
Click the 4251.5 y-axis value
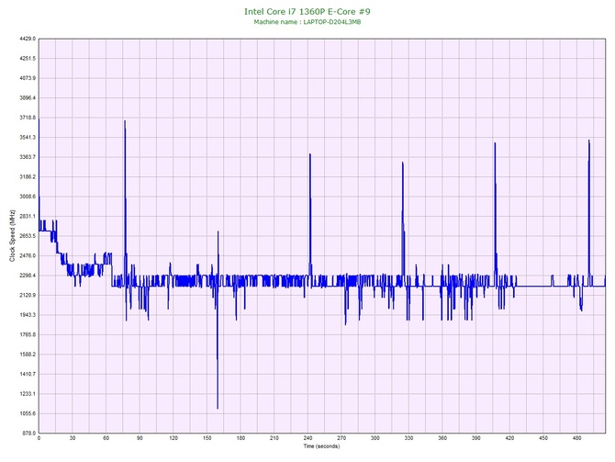pos(28,59)
